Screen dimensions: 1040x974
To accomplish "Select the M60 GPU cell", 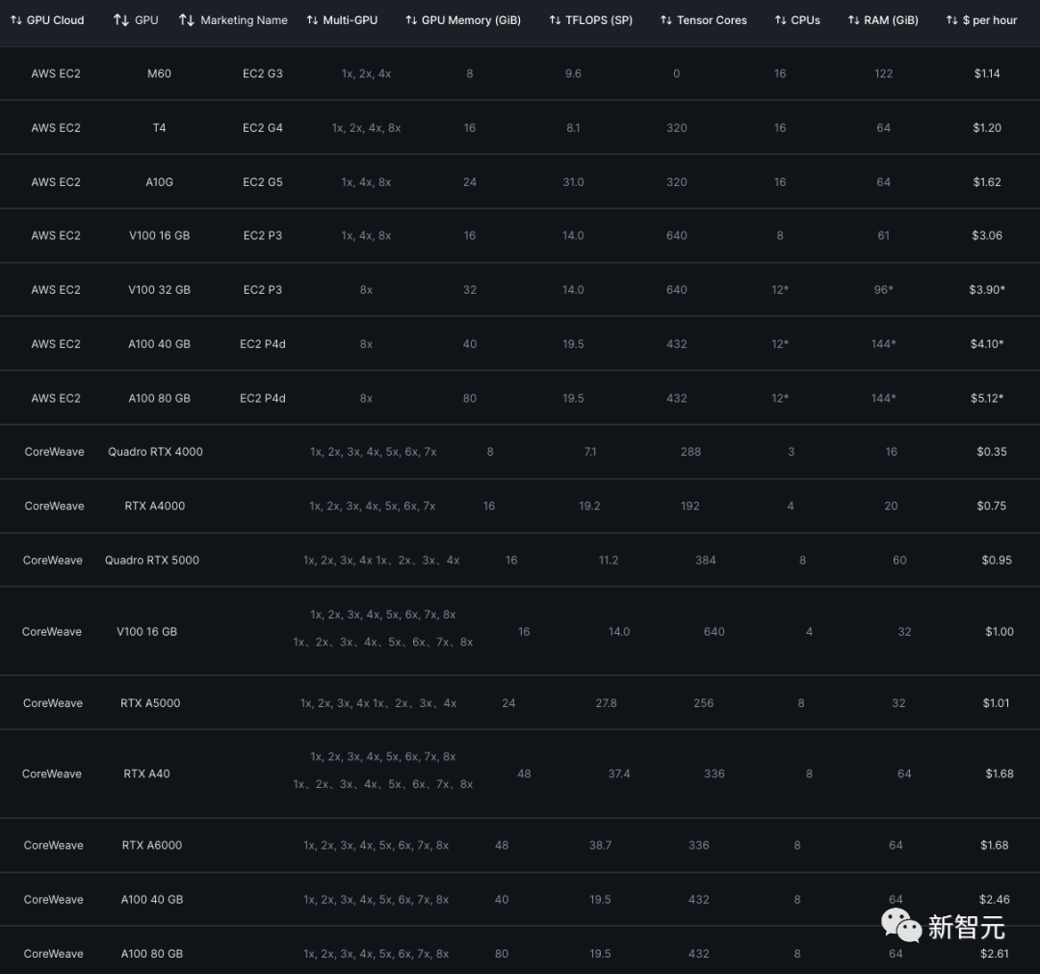I will coord(159,73).
